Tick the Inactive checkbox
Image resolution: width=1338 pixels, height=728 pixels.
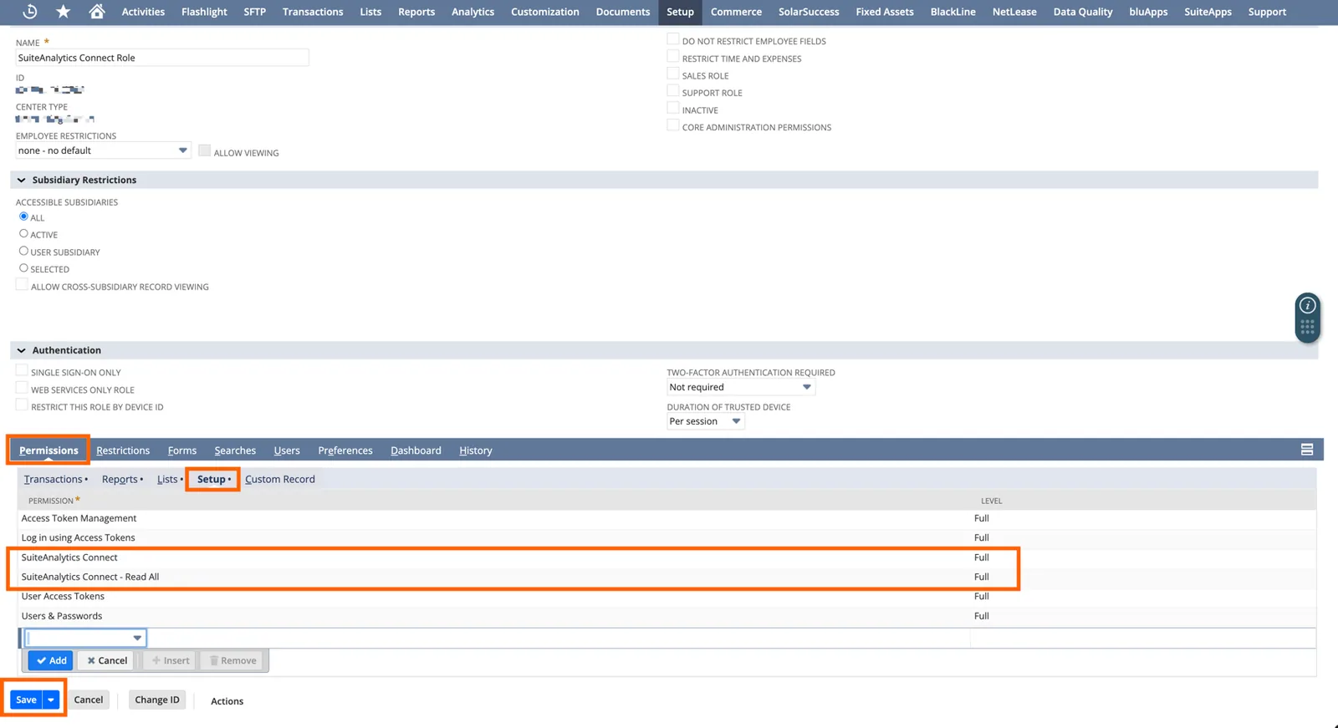tap(673, 109)
